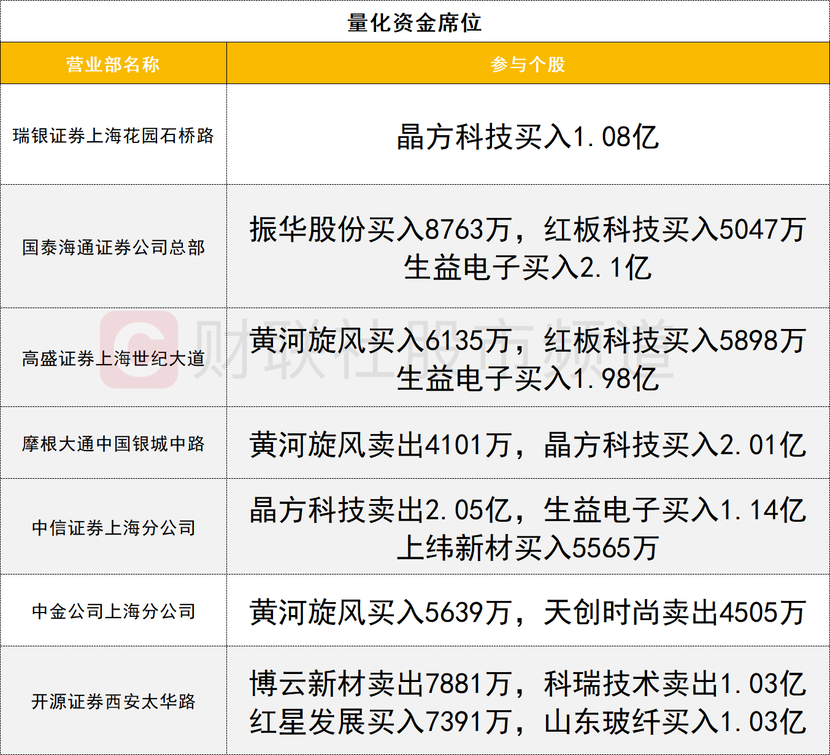This screenshot has width=830, height=755.
Task: Select the 中金公司上海分公司 row name
Action: click(x=113, y=611)
